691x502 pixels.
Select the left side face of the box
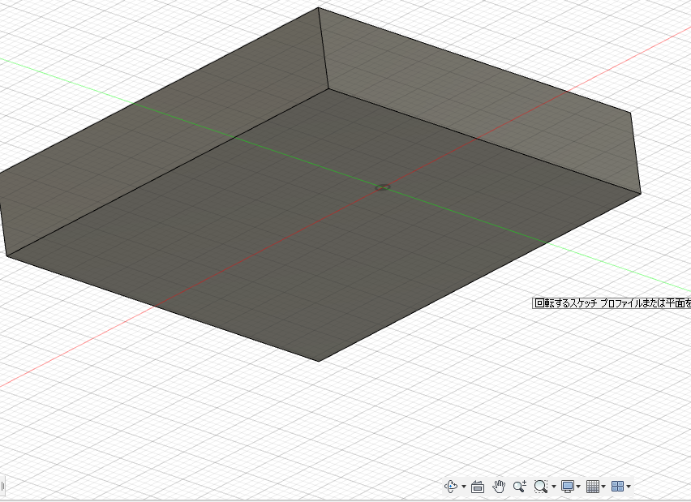pyautogui.click(x=163, y=132)
